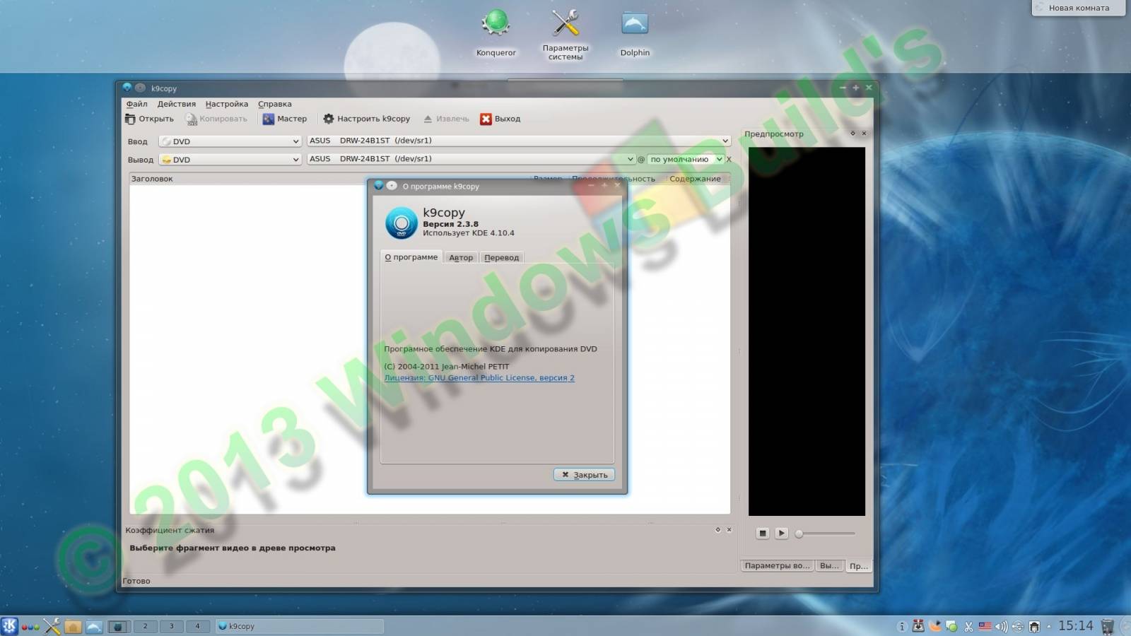The height and width of the screenshot is (636, 1131).
Task: Open the Настройка menu
Action: (x=226, y=104)
